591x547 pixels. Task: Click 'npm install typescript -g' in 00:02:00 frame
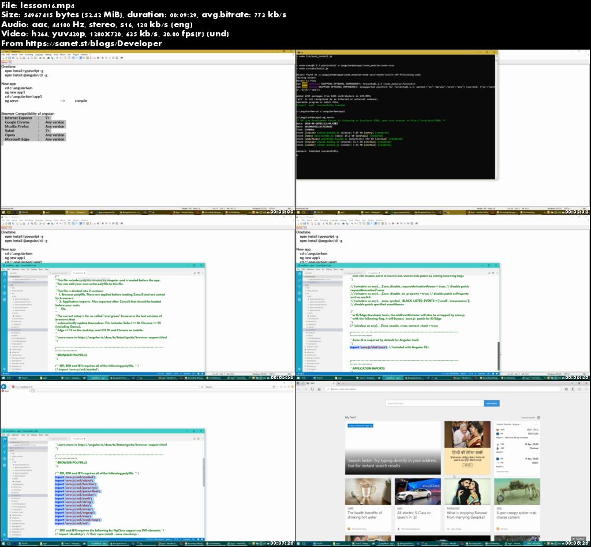[24, 71]
